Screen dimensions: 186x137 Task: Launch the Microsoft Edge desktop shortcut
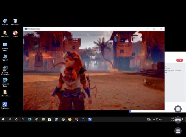coord(5,82)
